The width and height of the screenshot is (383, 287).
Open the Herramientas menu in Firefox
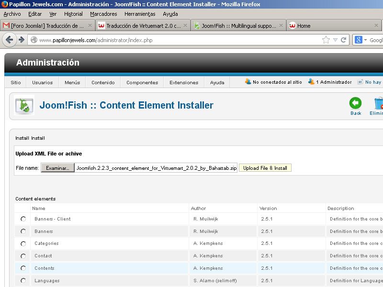pyautogui.click(x=140, y=14)
